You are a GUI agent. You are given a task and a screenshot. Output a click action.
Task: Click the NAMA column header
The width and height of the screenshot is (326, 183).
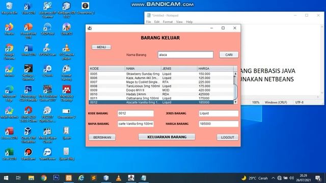point(143,69)
